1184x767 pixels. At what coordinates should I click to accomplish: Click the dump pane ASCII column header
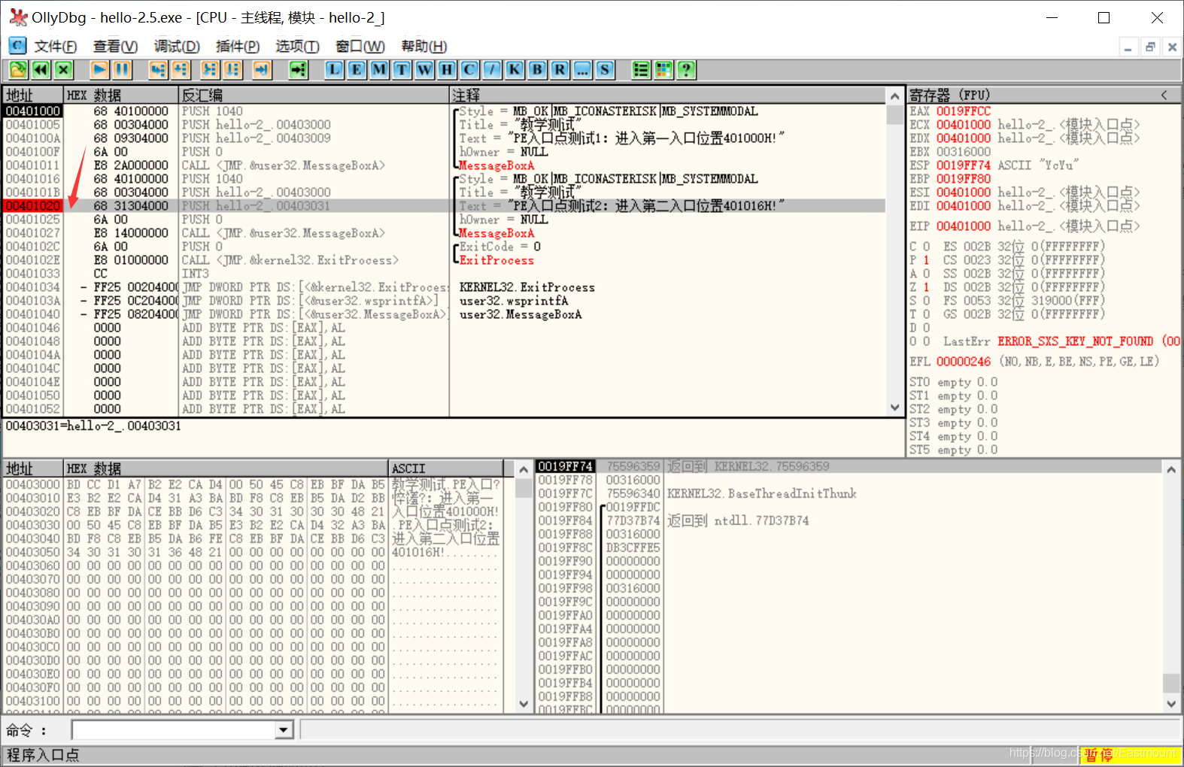tap(446, 468)
